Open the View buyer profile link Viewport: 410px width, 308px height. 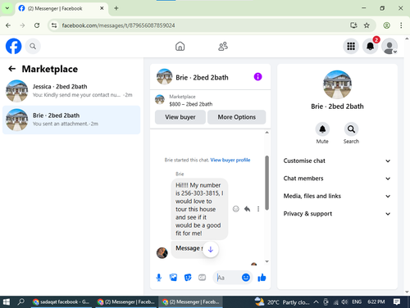coord(230,160)
